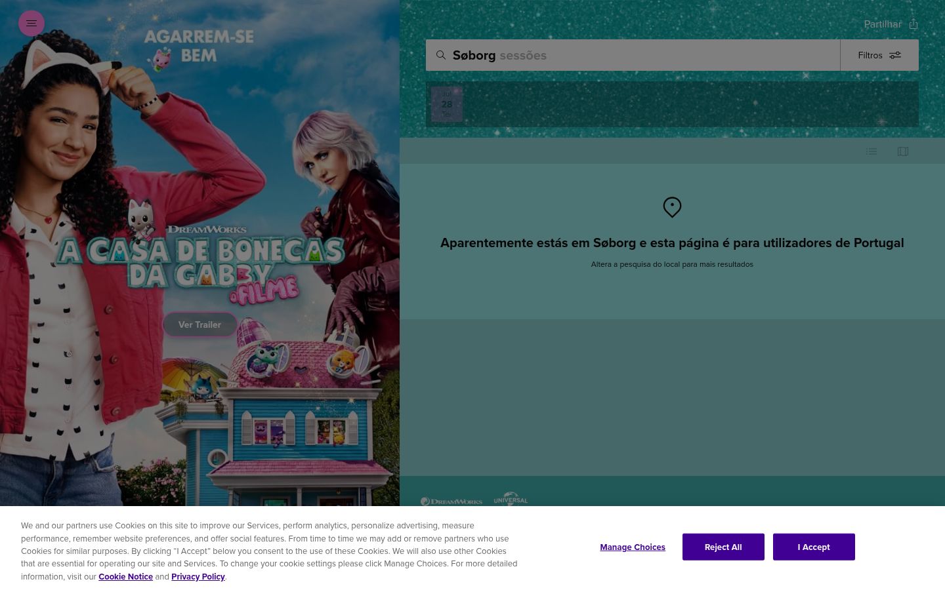Click the Universal logo in footer

pyautogui.click(x=511, y=499)
